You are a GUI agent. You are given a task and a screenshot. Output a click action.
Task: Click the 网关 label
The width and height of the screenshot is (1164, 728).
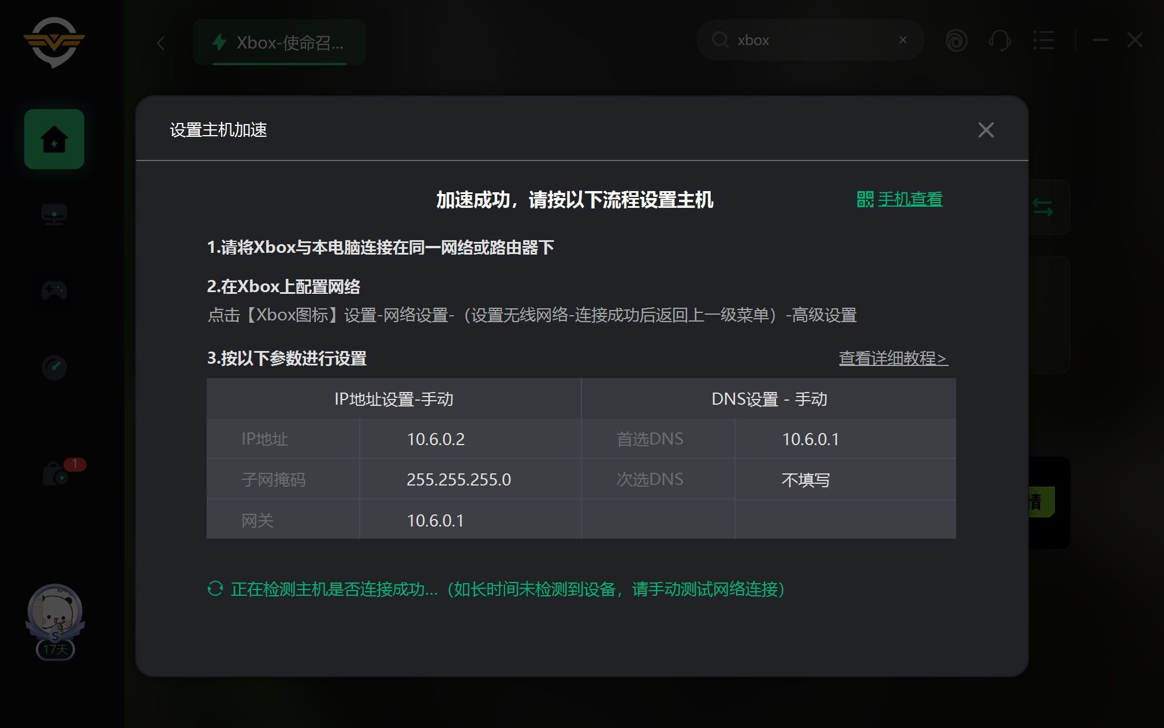click(x=258, y=521)
